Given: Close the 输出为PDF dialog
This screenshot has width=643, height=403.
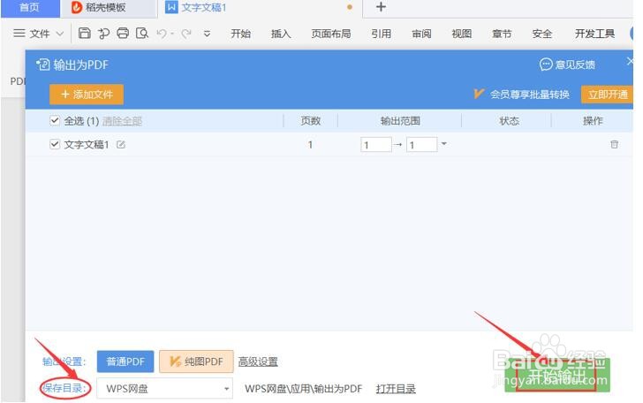Looking at the screenshot, I should coord(631,62).
